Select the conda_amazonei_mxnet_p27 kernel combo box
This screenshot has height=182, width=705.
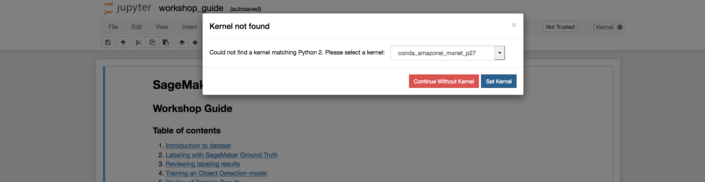pyautogui.click(x=448, y=53)
